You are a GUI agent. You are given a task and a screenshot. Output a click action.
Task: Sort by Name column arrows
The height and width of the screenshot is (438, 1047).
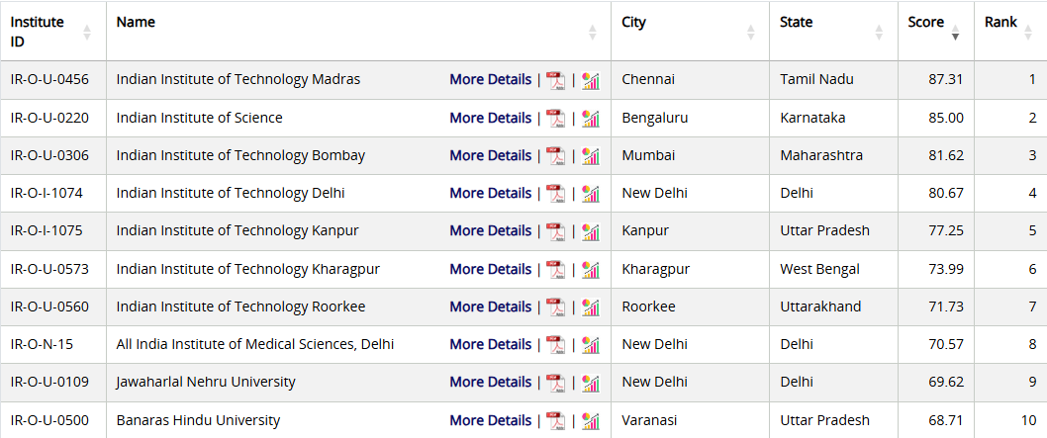[592, 32]
